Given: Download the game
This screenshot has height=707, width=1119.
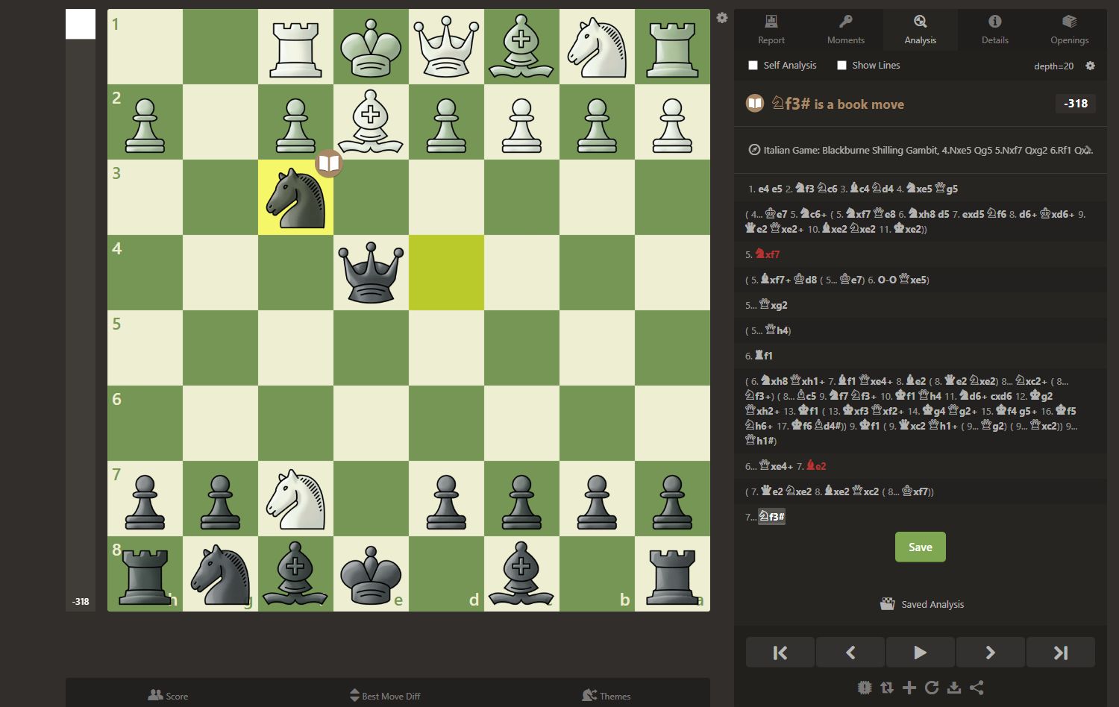Looking at the screenshot, I should tap(954, 688).
